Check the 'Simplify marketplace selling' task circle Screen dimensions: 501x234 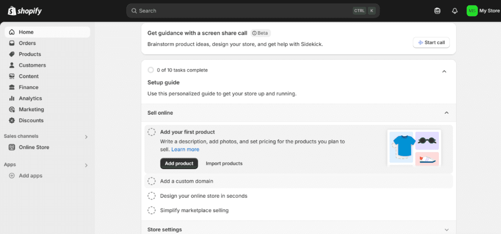click(x=152, y=211)
